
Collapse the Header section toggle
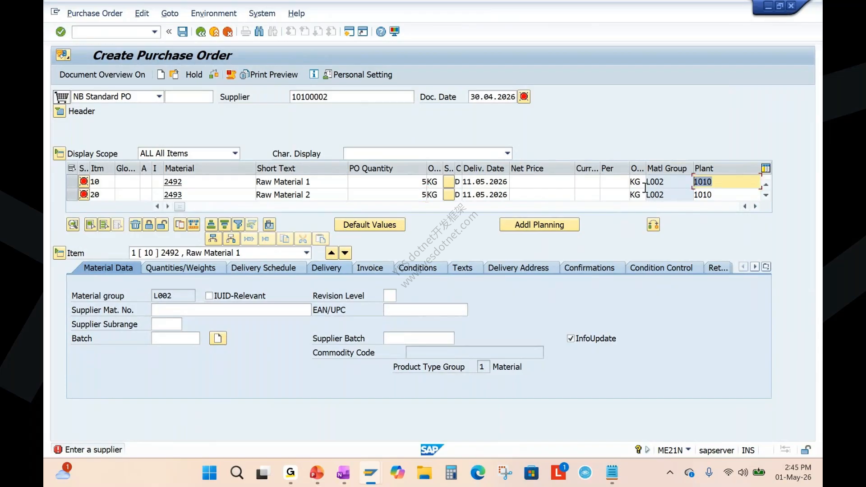(x=60, y=111)
